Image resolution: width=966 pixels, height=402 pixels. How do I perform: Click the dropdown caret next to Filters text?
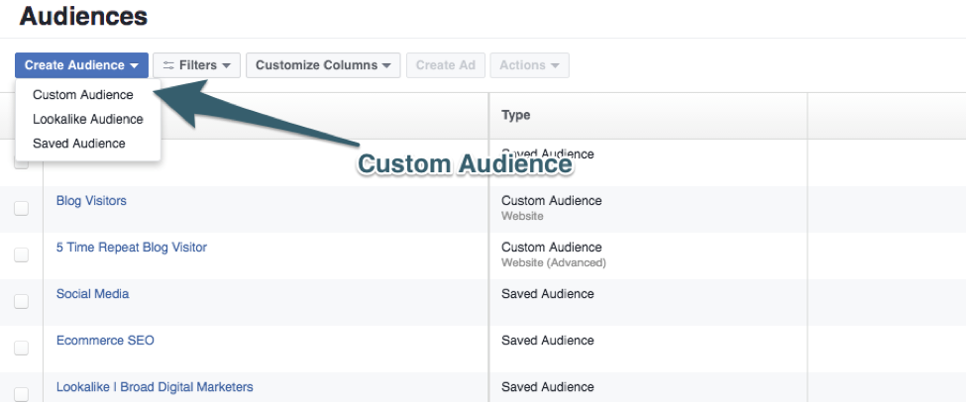[226, 66]
